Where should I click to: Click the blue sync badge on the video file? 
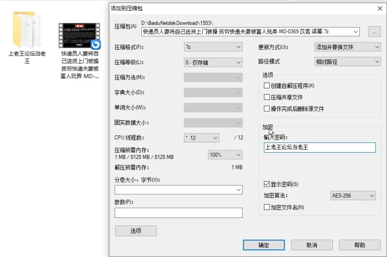pos(95,44)
